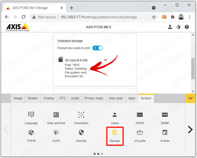The height and width of the screenshot is (158, 197).
Task: Open the Security settings icon
Action: pyautogui.click(x=81, y=133)
